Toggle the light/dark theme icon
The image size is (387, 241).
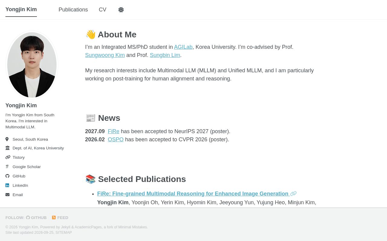click(121, 10)
